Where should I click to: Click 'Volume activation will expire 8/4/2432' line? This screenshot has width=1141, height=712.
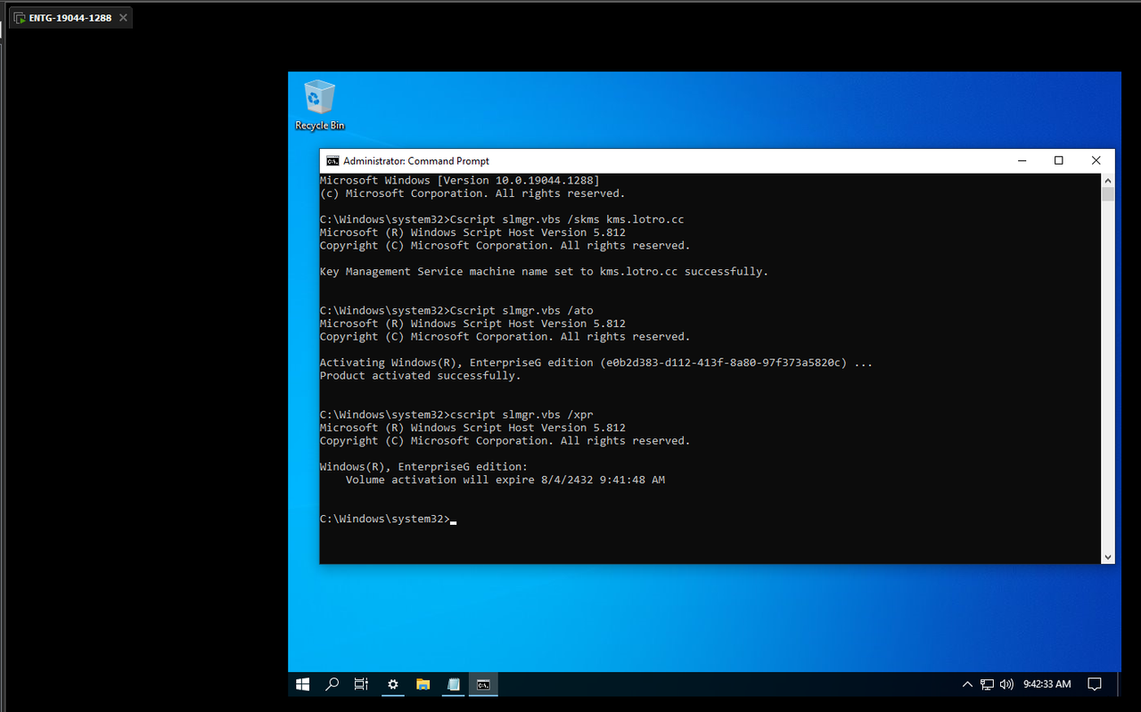[x=505, y=480]
